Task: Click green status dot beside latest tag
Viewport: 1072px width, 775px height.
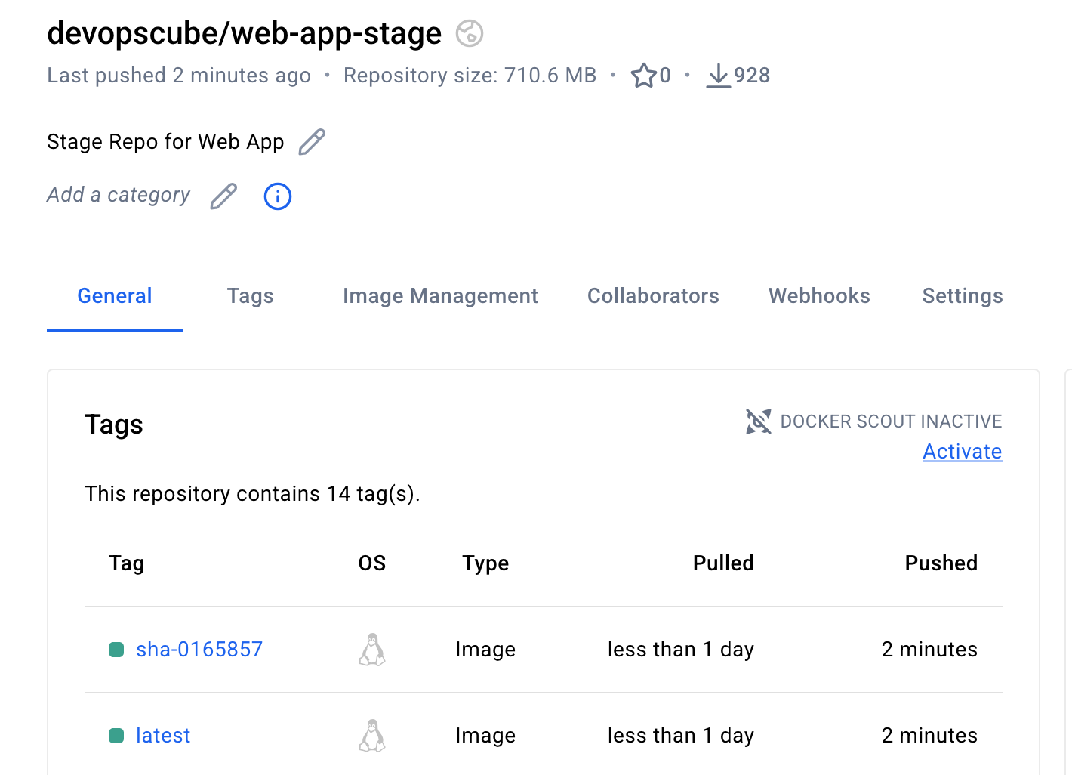Action: [x=116, y=736]
